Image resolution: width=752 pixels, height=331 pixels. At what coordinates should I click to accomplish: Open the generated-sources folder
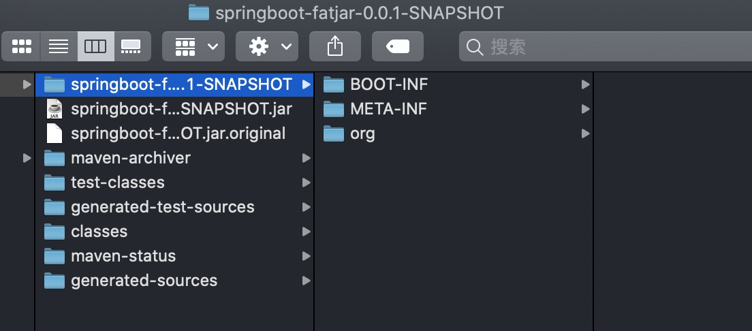tap(144, 281)
